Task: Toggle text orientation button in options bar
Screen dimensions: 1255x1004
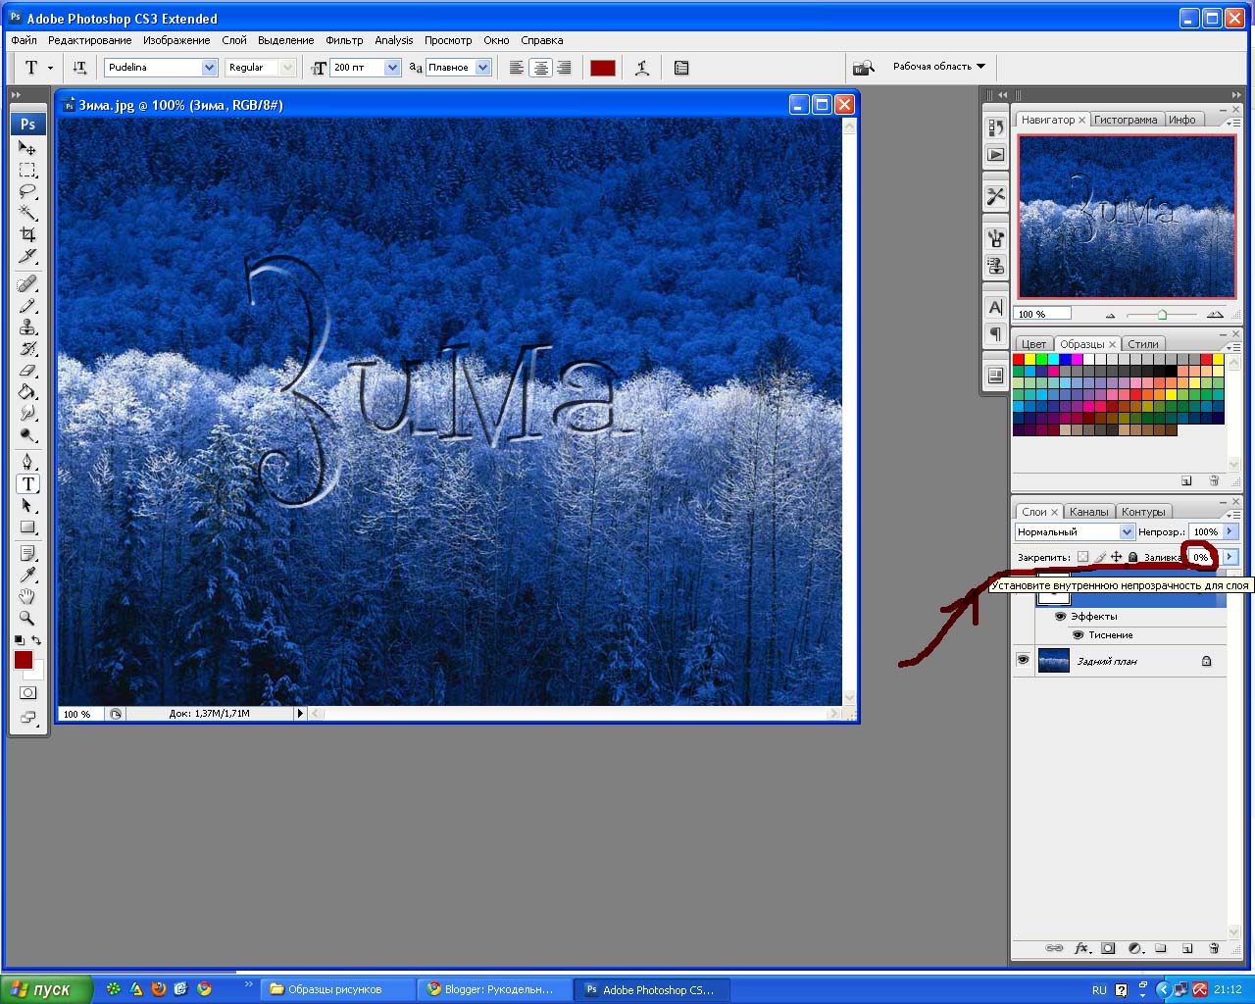Action: point(79,68)
